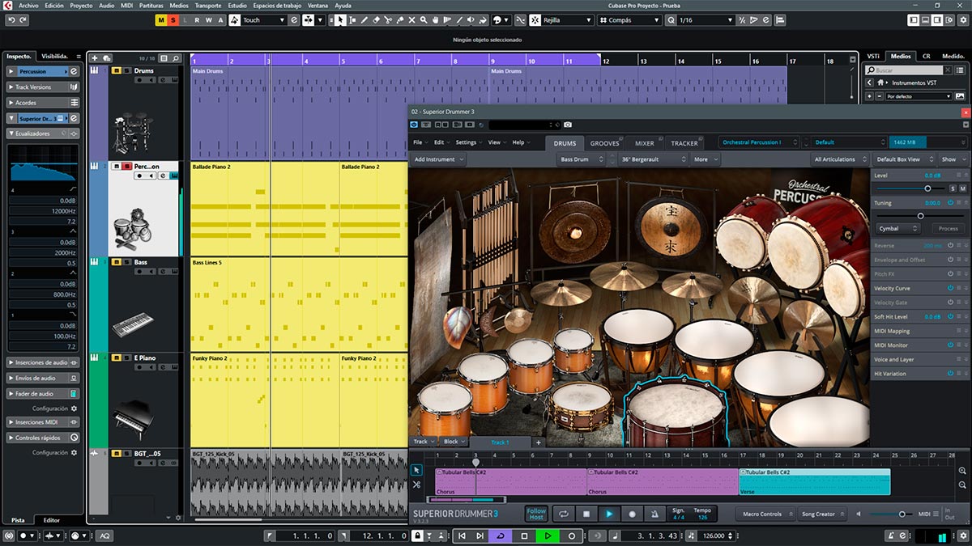Screen dimensions: 972x546
Task: Open the Rejilla snap type dropdown
Action: tap(566, 19)
